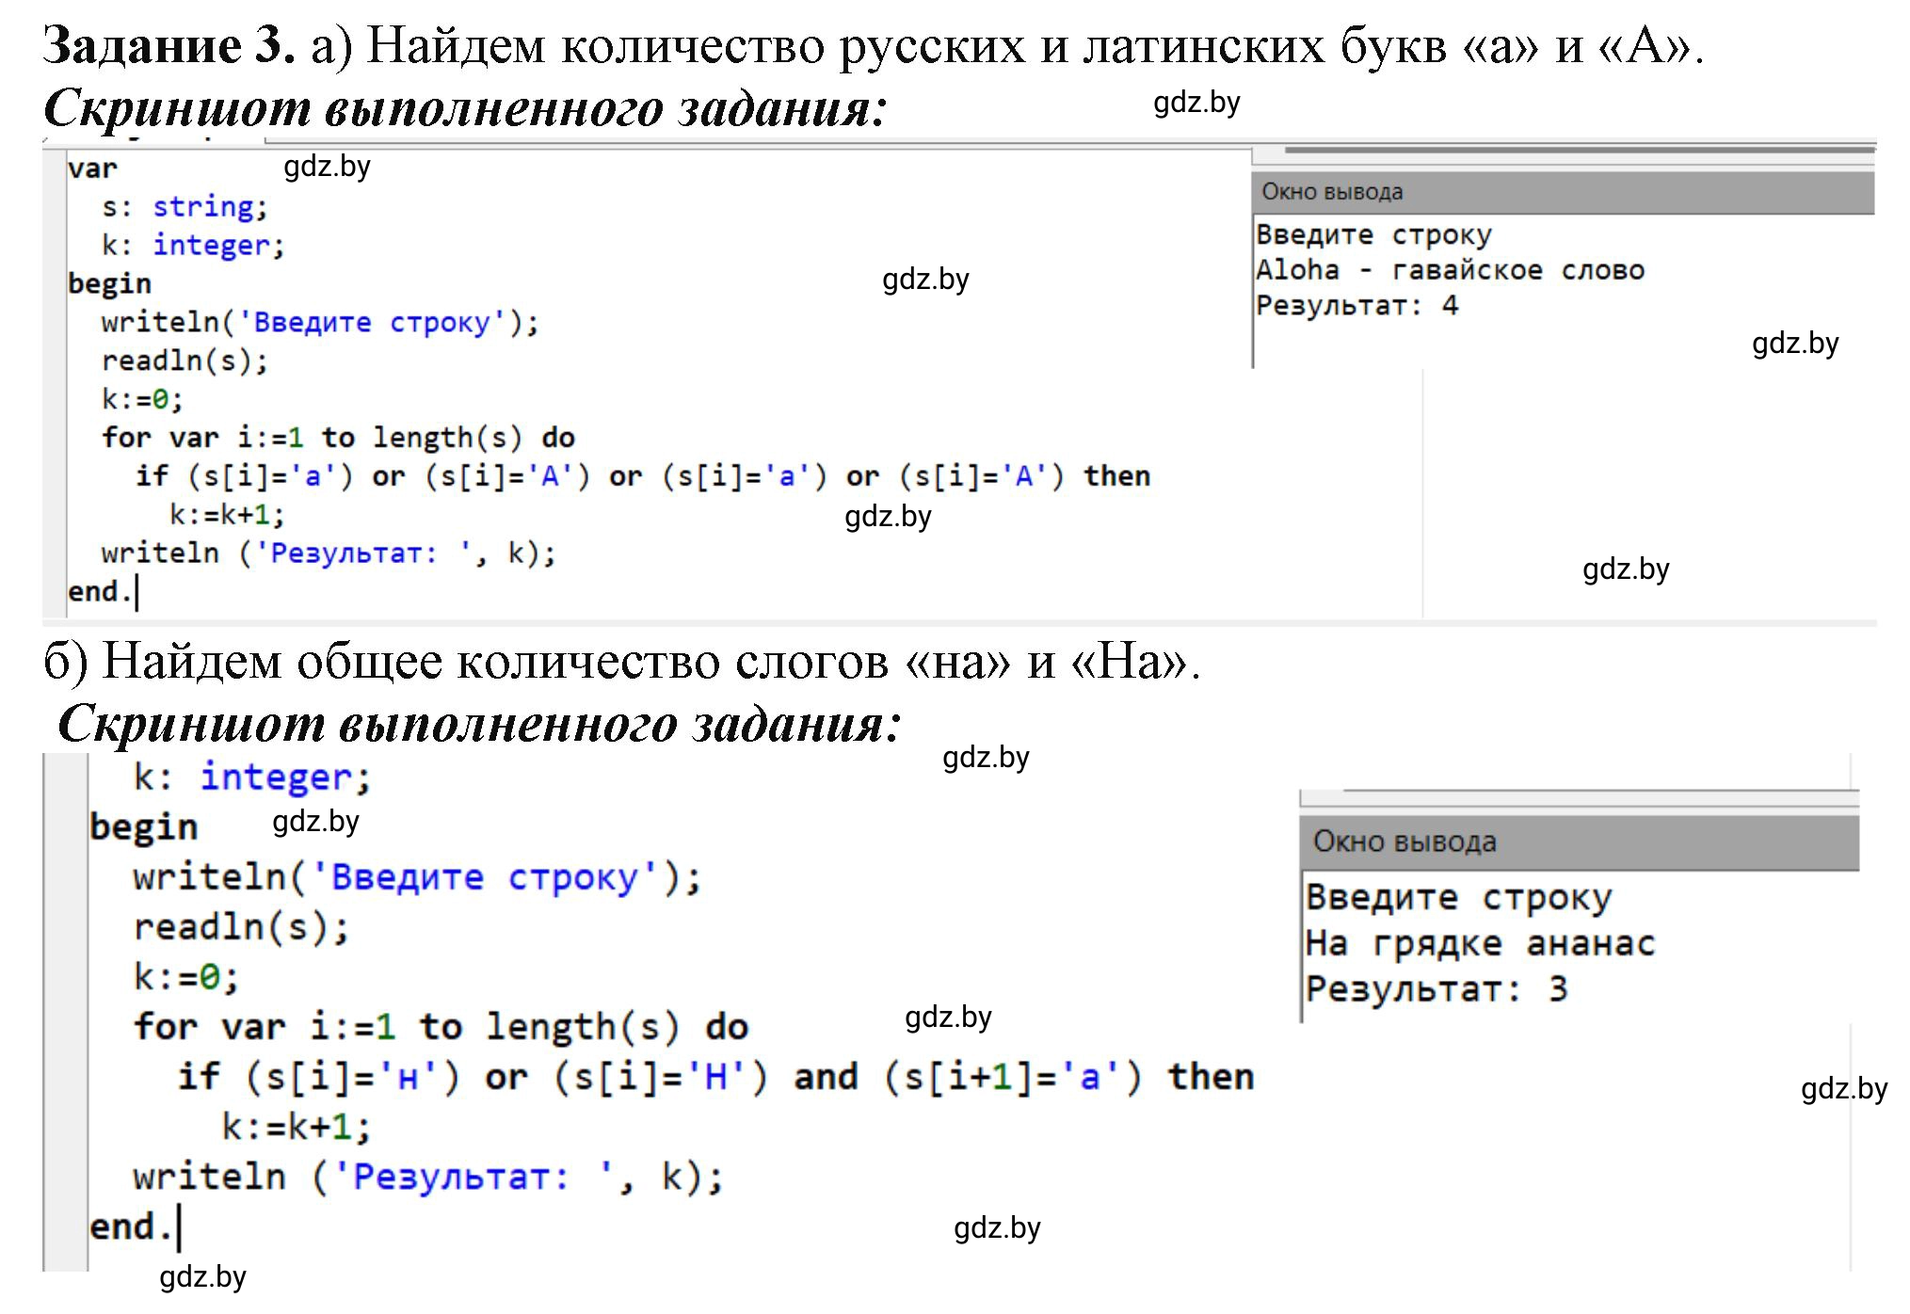Click the 'end.' line in the first editor
This screenshot has width=1910, height=1314.
click(99, 592)
